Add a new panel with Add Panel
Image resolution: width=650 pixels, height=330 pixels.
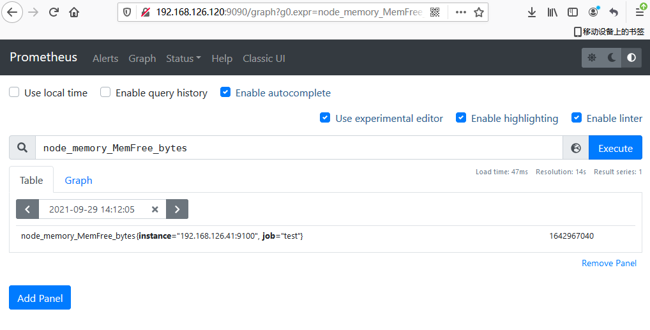point(40,297)
